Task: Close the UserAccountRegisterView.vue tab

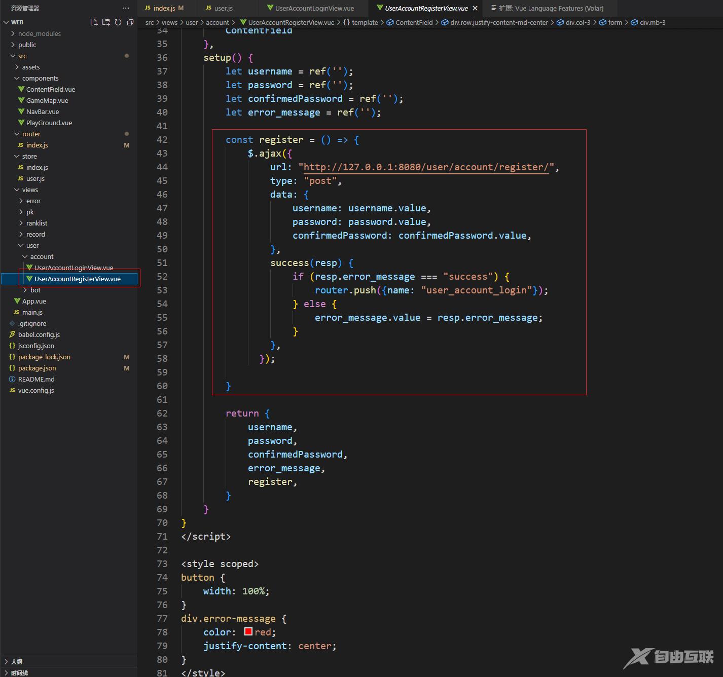Action: 475,8
